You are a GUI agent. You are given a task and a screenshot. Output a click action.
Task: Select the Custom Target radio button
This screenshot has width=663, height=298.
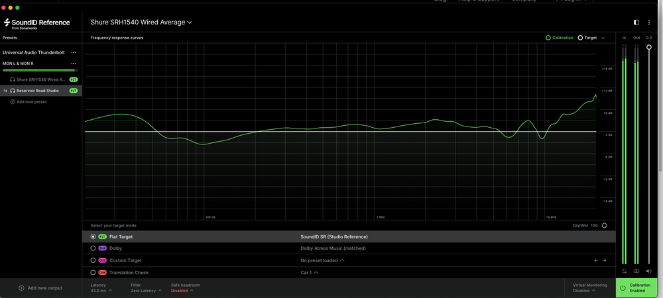pos(93,260)
